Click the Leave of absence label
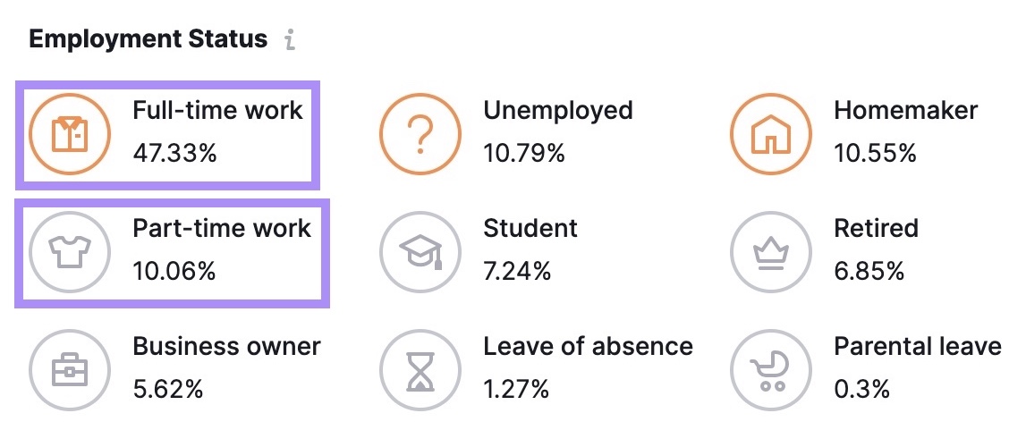 (588, 346)
